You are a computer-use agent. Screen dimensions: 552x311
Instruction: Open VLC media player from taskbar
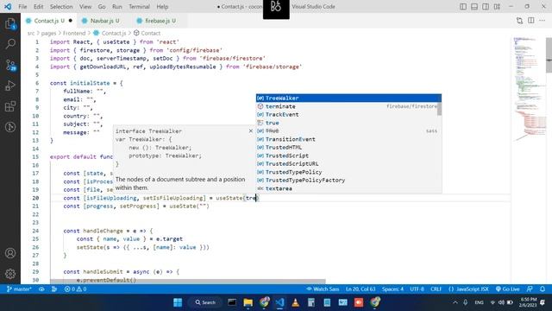(x=295, y=302)
